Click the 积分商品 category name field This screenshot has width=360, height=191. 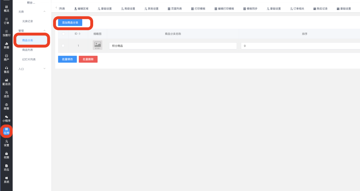[x=173, y=46]
